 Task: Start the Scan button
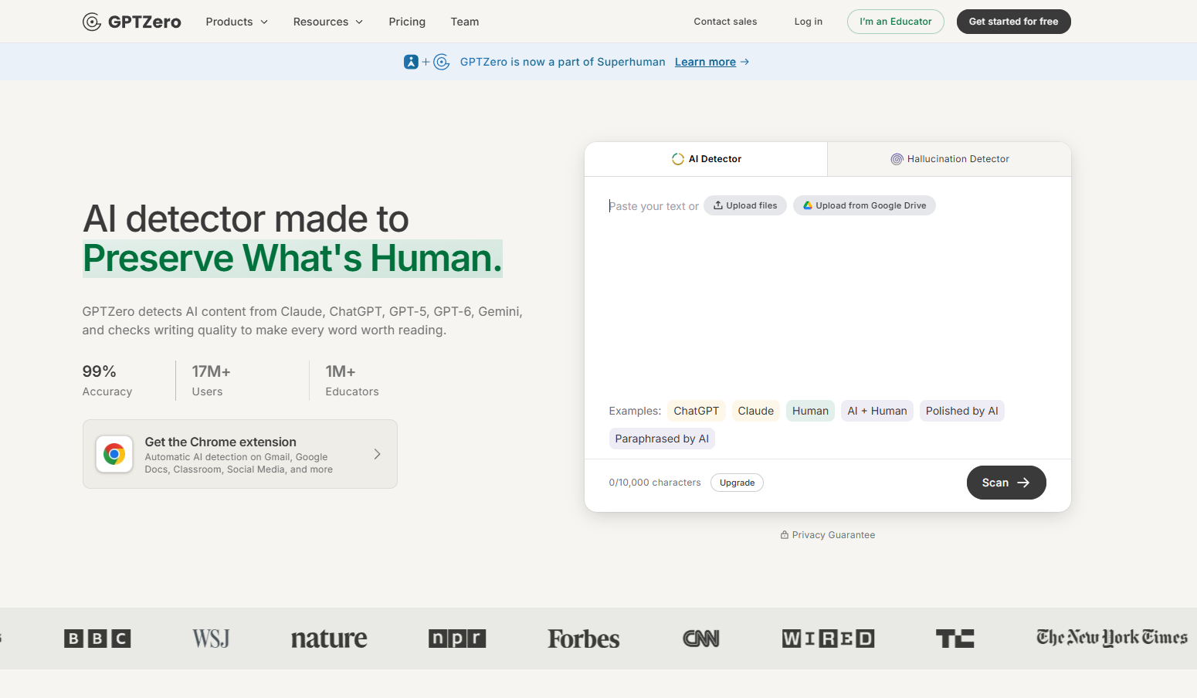point(1006,483)
